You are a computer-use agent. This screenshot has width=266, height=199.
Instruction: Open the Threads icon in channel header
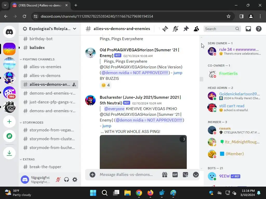click(x=165, y=29)
